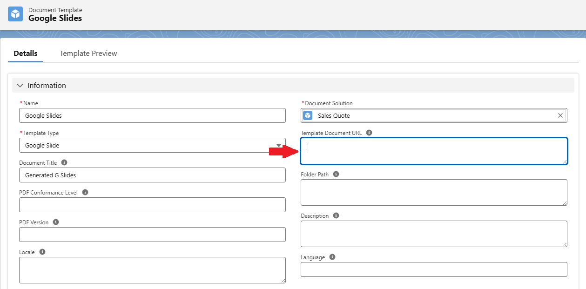Viewport: 586px width, 289px height.
Task: Click info icon next to Template Document URL
Action: click(x=369, y=133)
